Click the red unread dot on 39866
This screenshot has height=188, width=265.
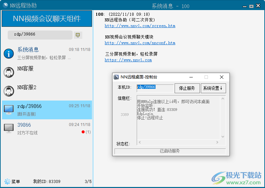[83, 132]
